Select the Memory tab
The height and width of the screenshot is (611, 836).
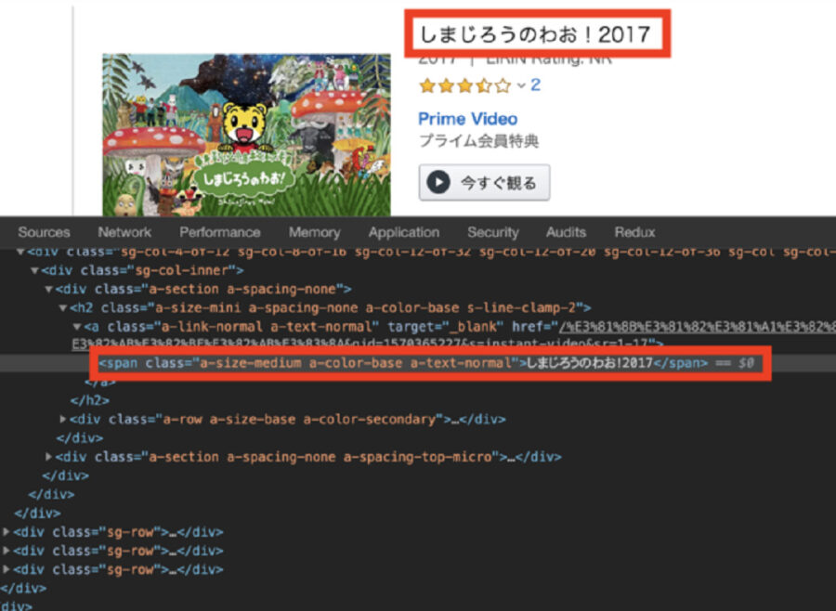click(315, 232)
